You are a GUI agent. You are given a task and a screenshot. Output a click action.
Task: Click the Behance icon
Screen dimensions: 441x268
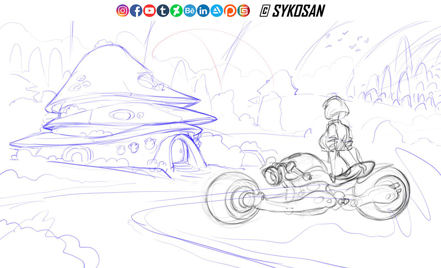pyautogui.click(x=190, y=11)
